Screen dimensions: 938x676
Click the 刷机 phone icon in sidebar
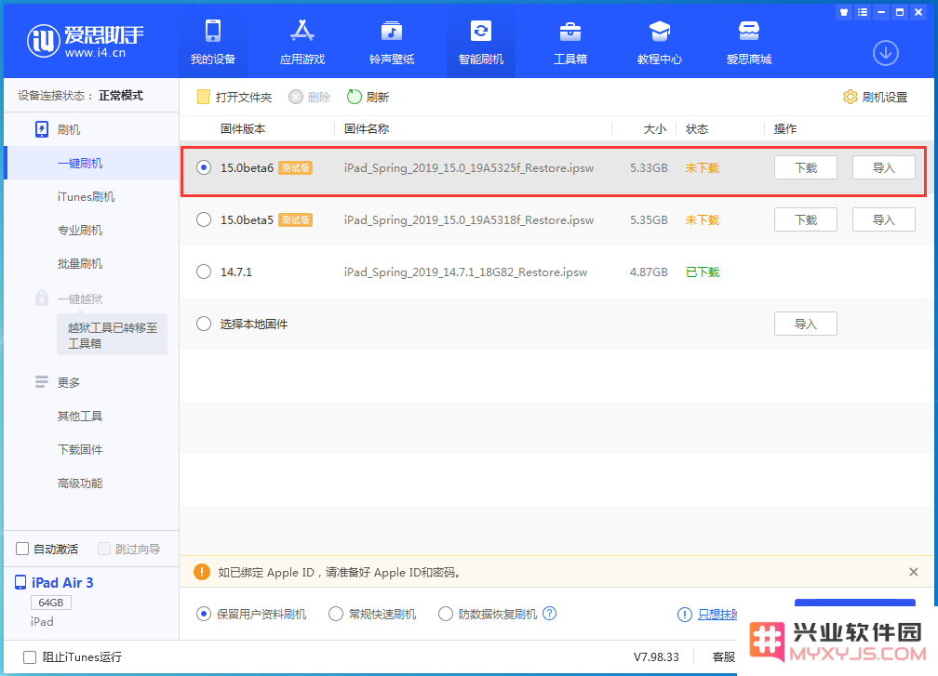(x=42, y=129)
